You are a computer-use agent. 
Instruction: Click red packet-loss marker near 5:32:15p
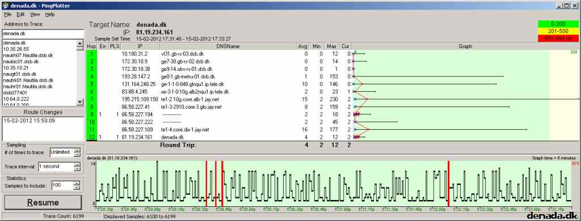click(448, 184)
